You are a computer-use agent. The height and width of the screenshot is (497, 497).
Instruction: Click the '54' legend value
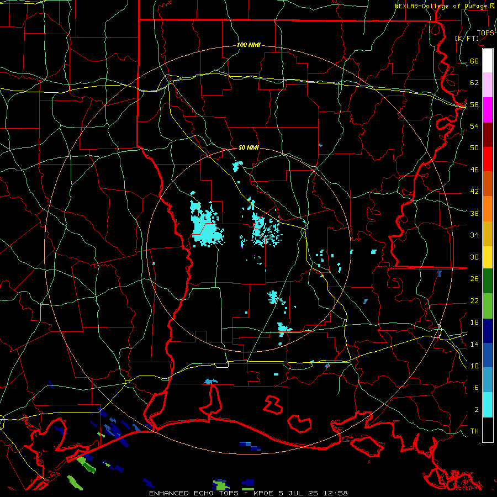(x=474, y=126)
